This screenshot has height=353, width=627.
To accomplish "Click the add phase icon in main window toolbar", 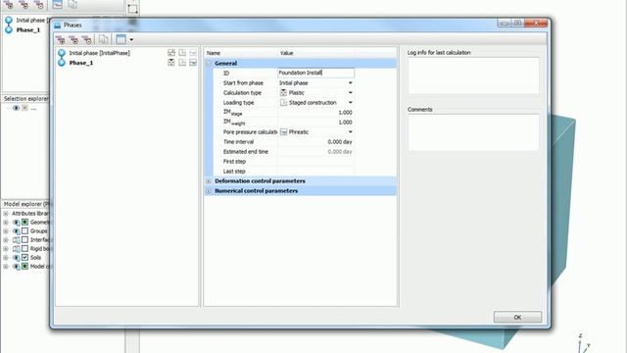I will coord(9,4).
